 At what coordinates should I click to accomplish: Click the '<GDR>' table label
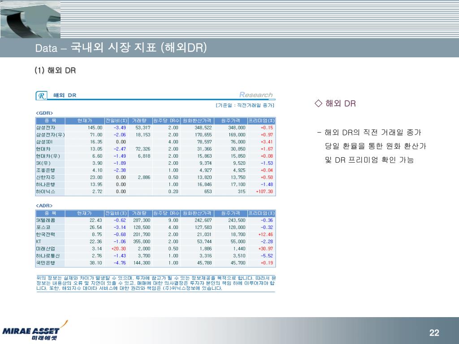coord(44,113)
